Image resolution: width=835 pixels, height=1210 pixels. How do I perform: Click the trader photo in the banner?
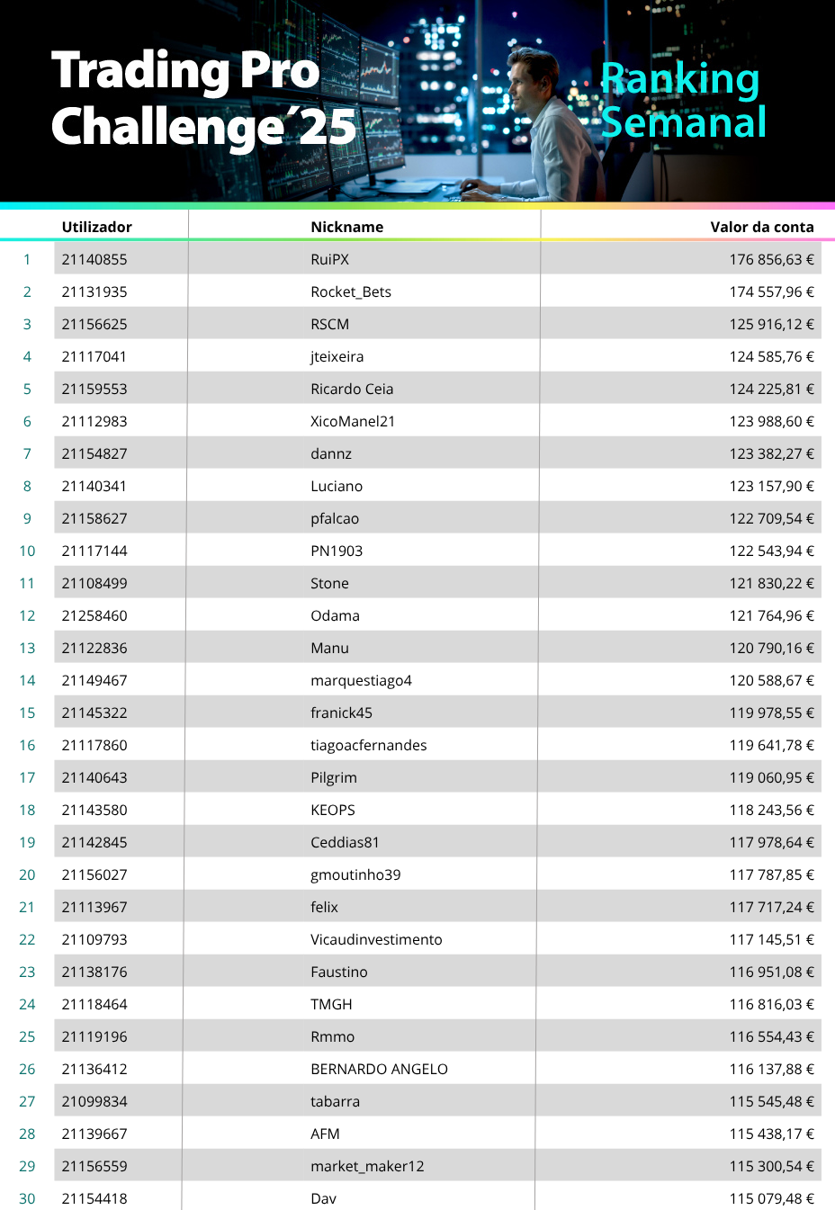point(547,126)
